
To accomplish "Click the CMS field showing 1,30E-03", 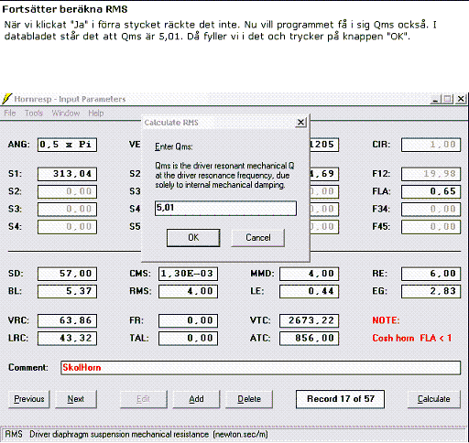I will pos(188,274).
